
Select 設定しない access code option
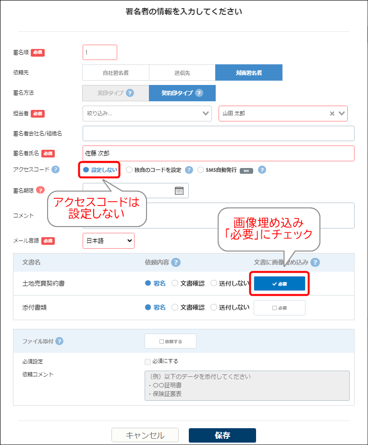[100, 170]
